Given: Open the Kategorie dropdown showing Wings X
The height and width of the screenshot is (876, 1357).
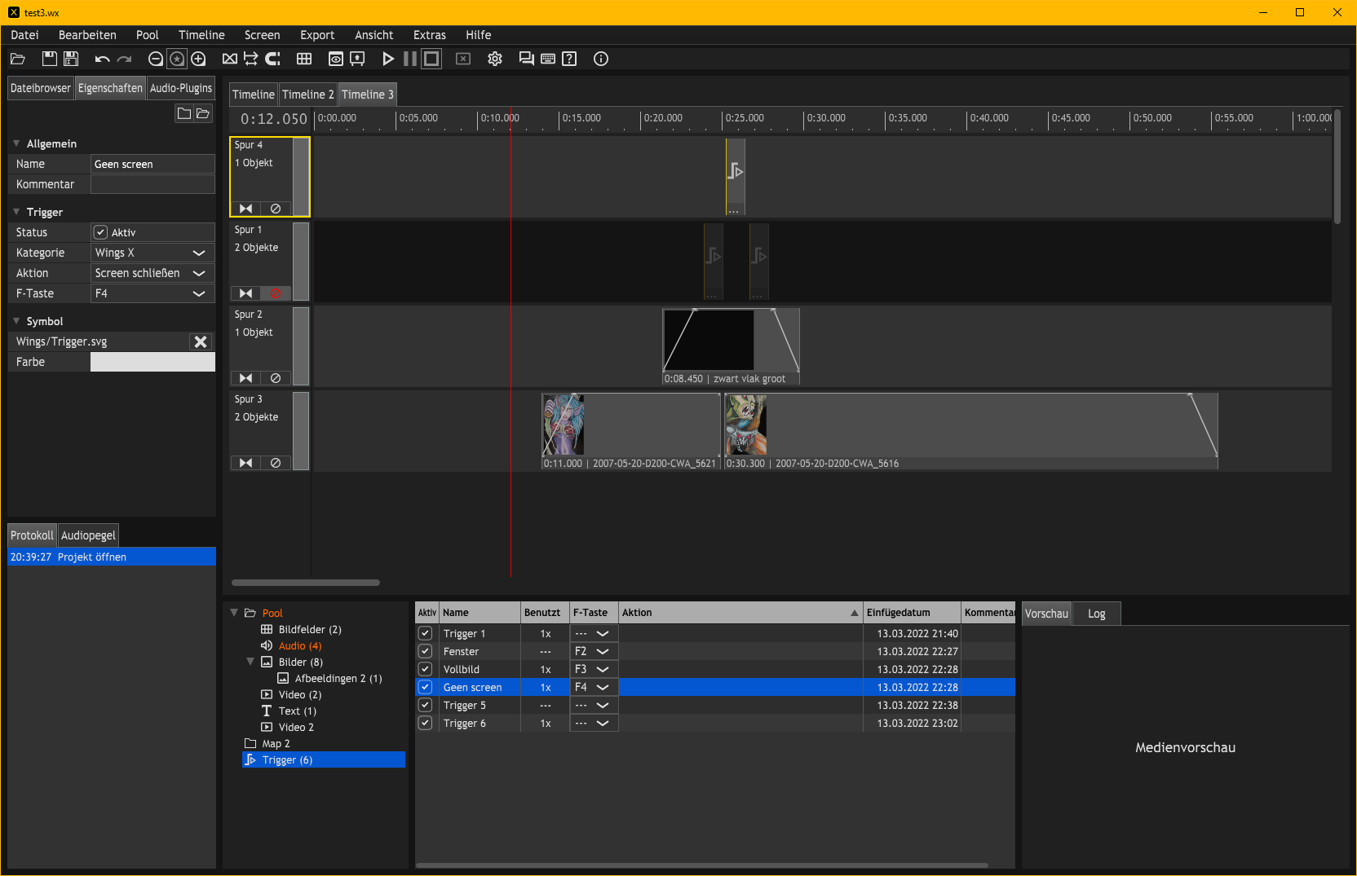Looking at the screenshot, I should (x=152, y=253).
